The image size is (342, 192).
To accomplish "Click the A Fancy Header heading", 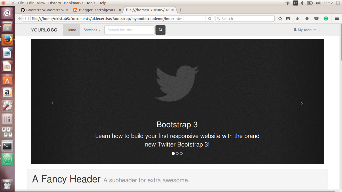I will click(x=66, y=179).
